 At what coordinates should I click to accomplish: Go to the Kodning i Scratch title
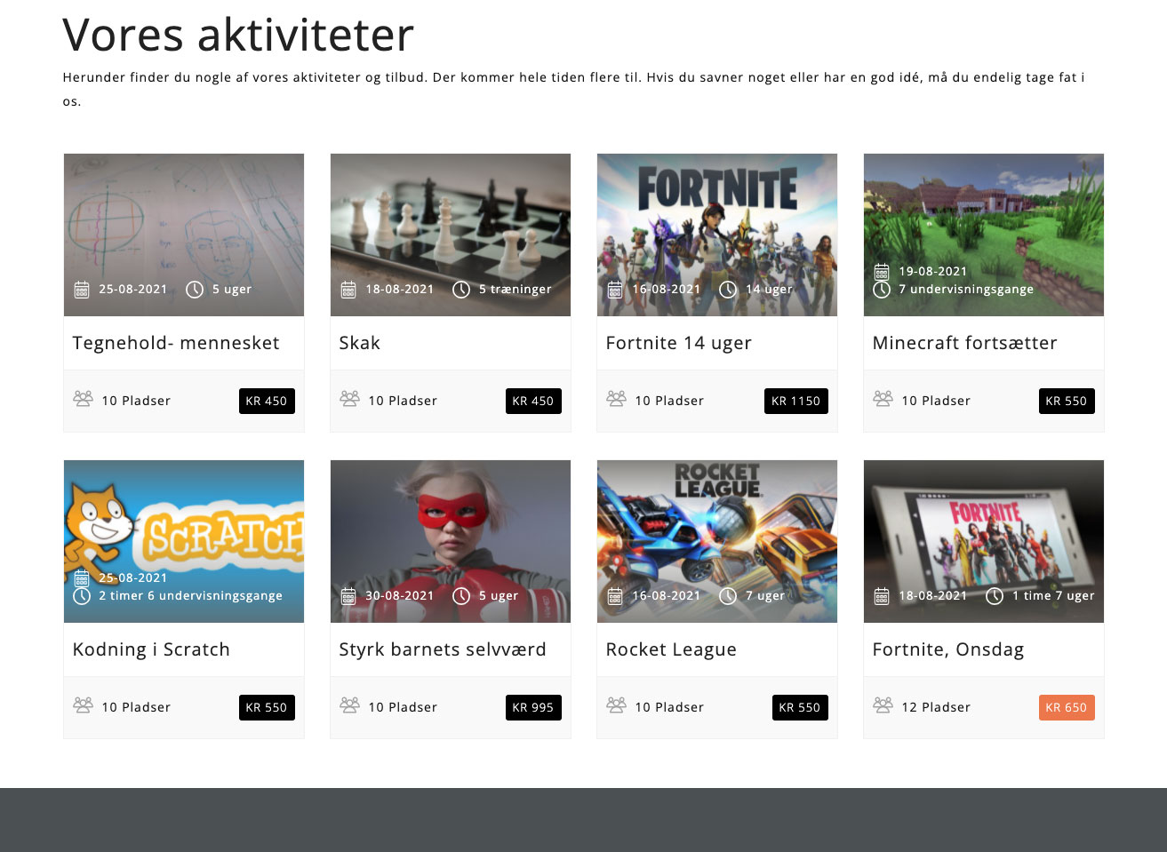coord(151,649)
